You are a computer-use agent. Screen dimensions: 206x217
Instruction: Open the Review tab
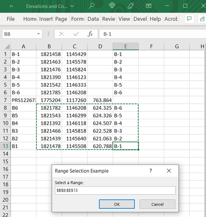tap(108, 19)
